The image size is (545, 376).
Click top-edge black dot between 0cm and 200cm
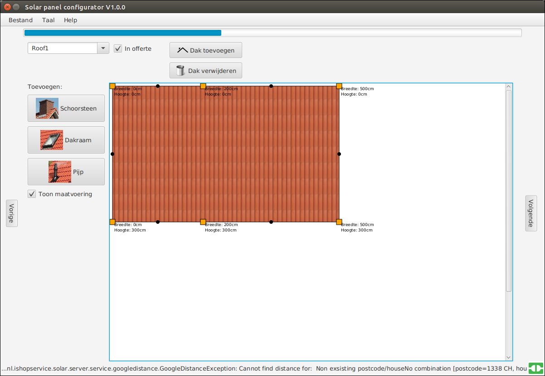158,86
